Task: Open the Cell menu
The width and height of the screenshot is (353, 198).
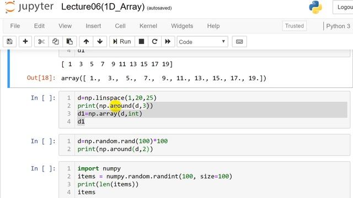Action: [120, 26]
